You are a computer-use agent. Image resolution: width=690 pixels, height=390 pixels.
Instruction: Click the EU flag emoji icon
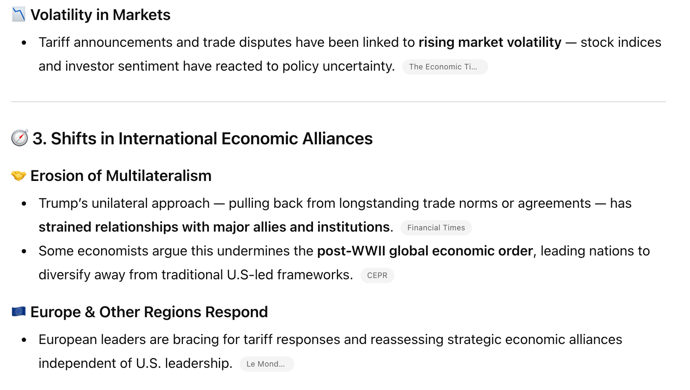tap(18, 312)
